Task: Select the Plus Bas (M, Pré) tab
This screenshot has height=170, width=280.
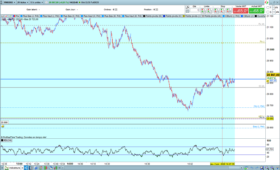Action: point(111,16)
